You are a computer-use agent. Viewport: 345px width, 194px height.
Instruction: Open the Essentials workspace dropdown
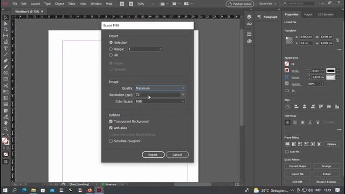(268, 4)
